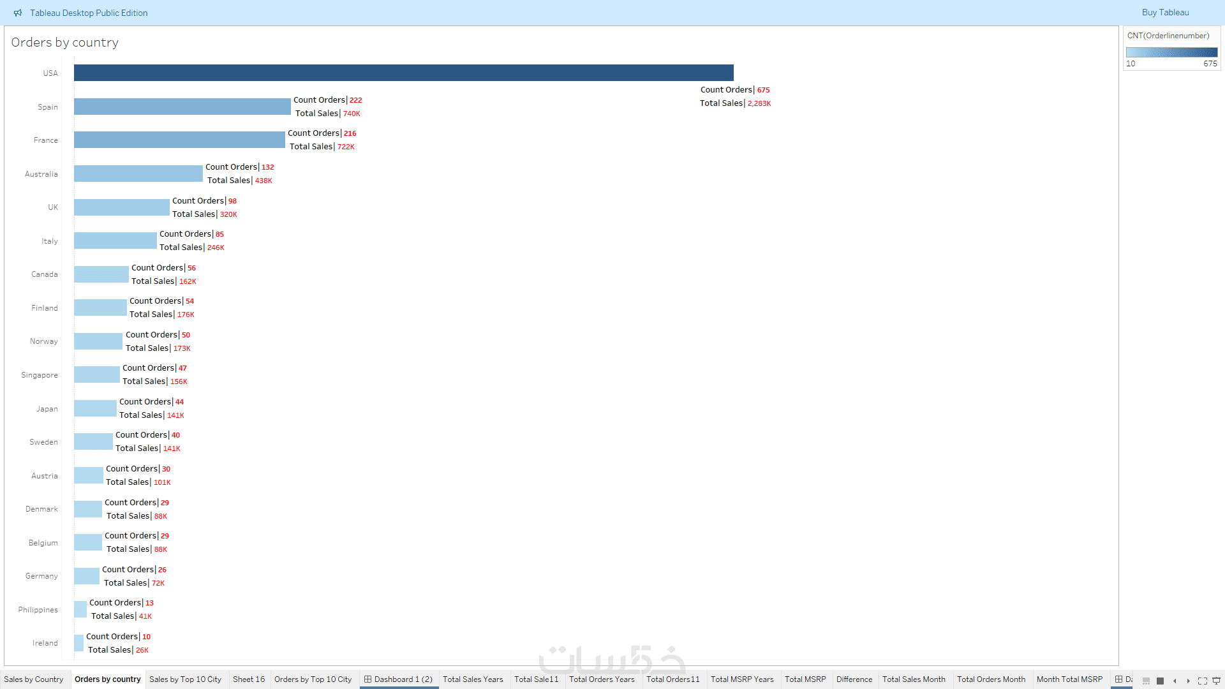Go to previous sheet arrow
1225x689 pixels.
point(1175,681)
